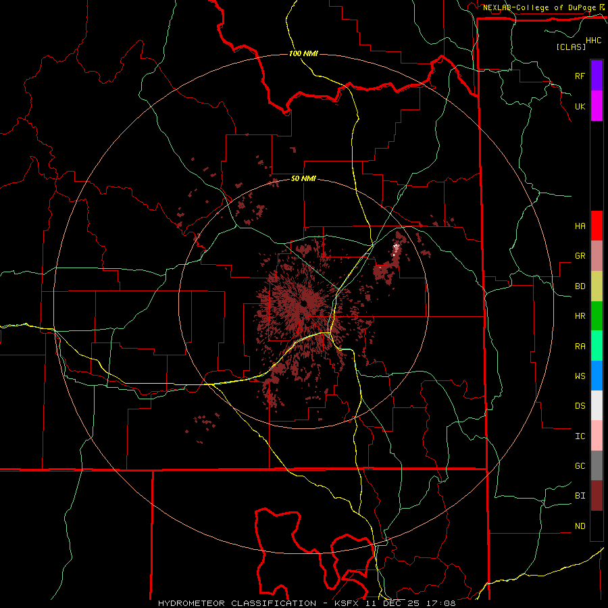Click the BI legend label
This screenshot has width=608, height=608.
coord(580,496)
